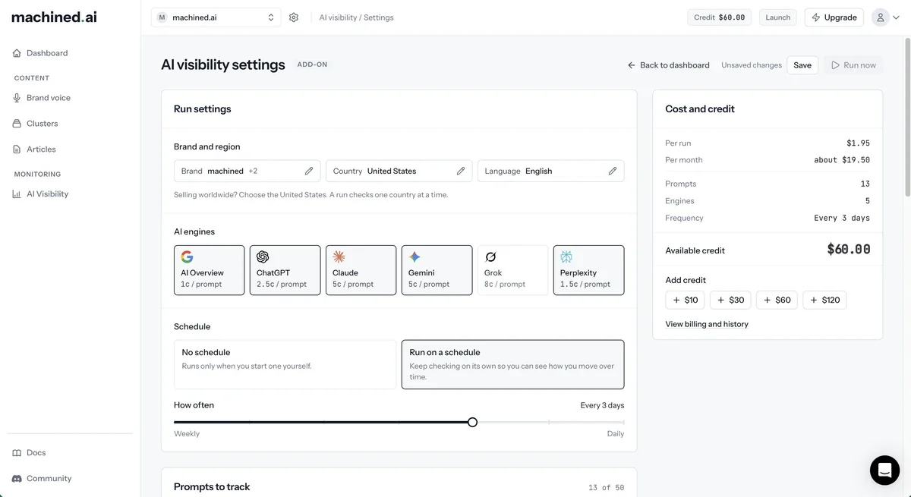Toggle the Perplexity engine card

point(588,270)
